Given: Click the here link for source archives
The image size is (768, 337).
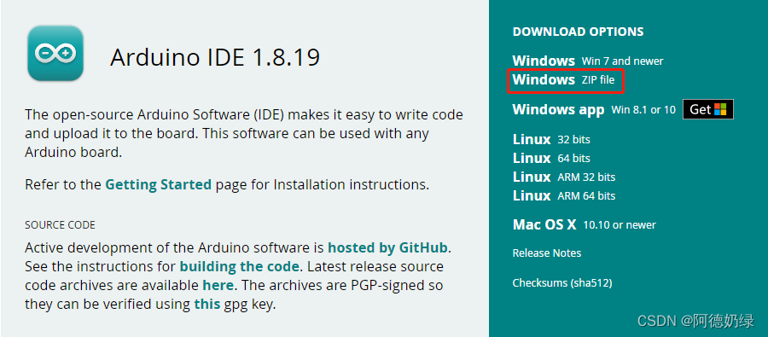Looking at the screenshot, I should pos(218,285).
